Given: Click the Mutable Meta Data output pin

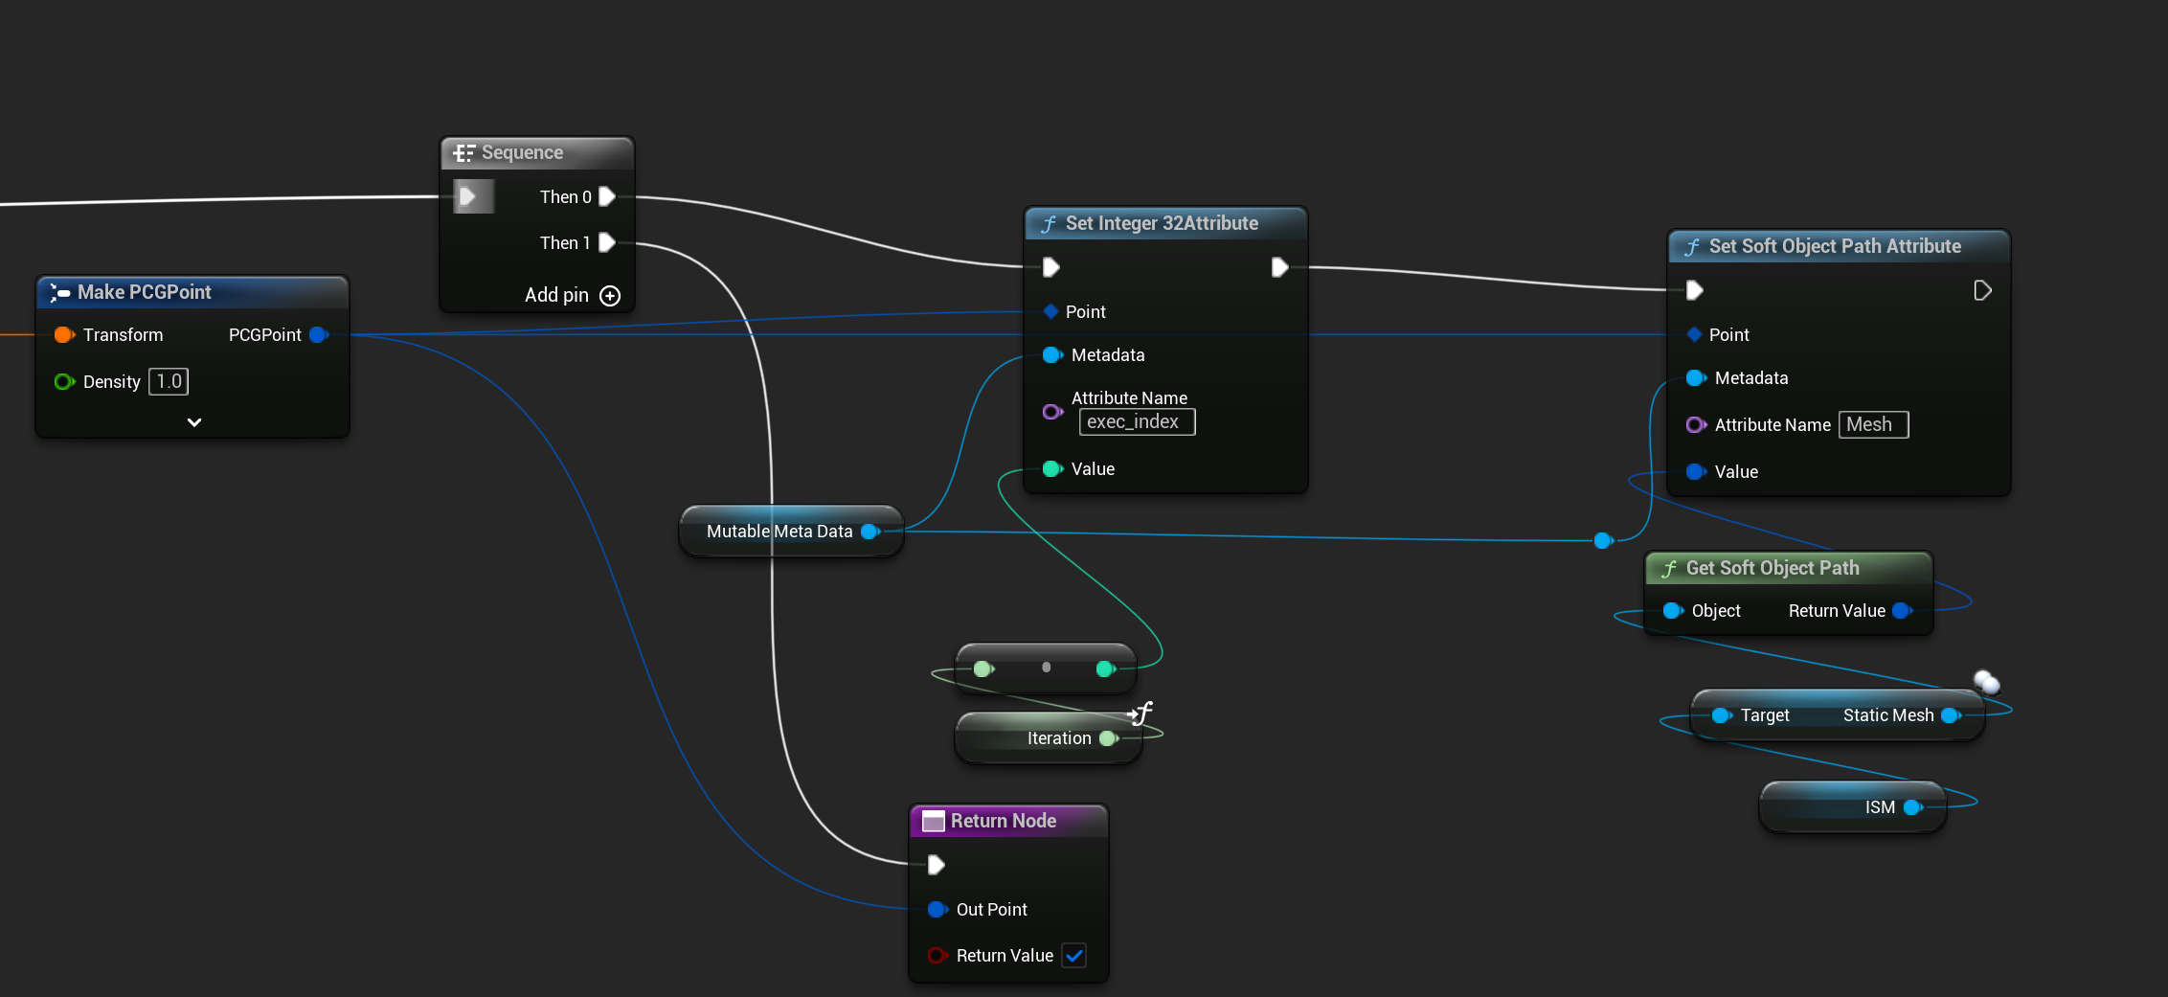Looking at the screenshot, I should [870, 532].
